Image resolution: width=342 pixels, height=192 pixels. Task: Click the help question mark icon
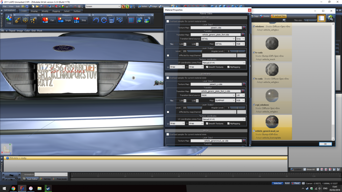click(x=27, y=6)
